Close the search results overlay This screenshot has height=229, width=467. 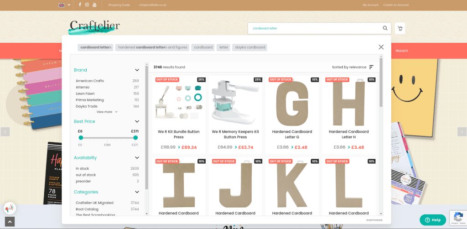point(381,47)
